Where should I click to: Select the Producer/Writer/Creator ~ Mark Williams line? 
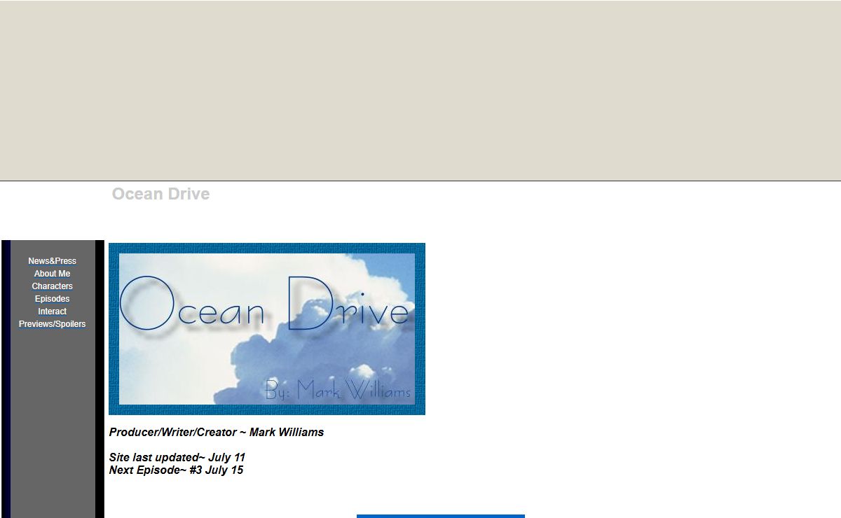click(x=217, y=433)
